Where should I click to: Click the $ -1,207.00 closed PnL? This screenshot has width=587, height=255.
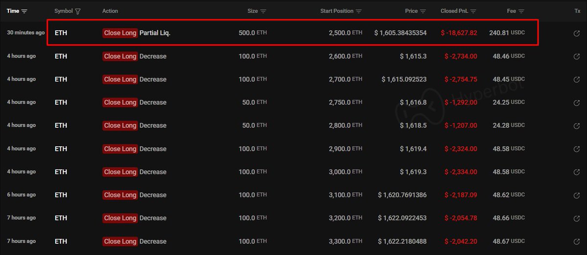click(x=461, y=125)
